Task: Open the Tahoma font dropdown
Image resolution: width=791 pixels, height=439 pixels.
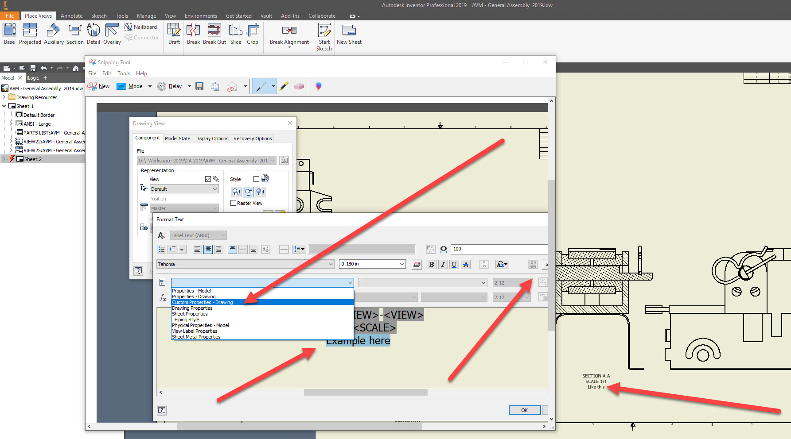Action: tap(330, 264)
